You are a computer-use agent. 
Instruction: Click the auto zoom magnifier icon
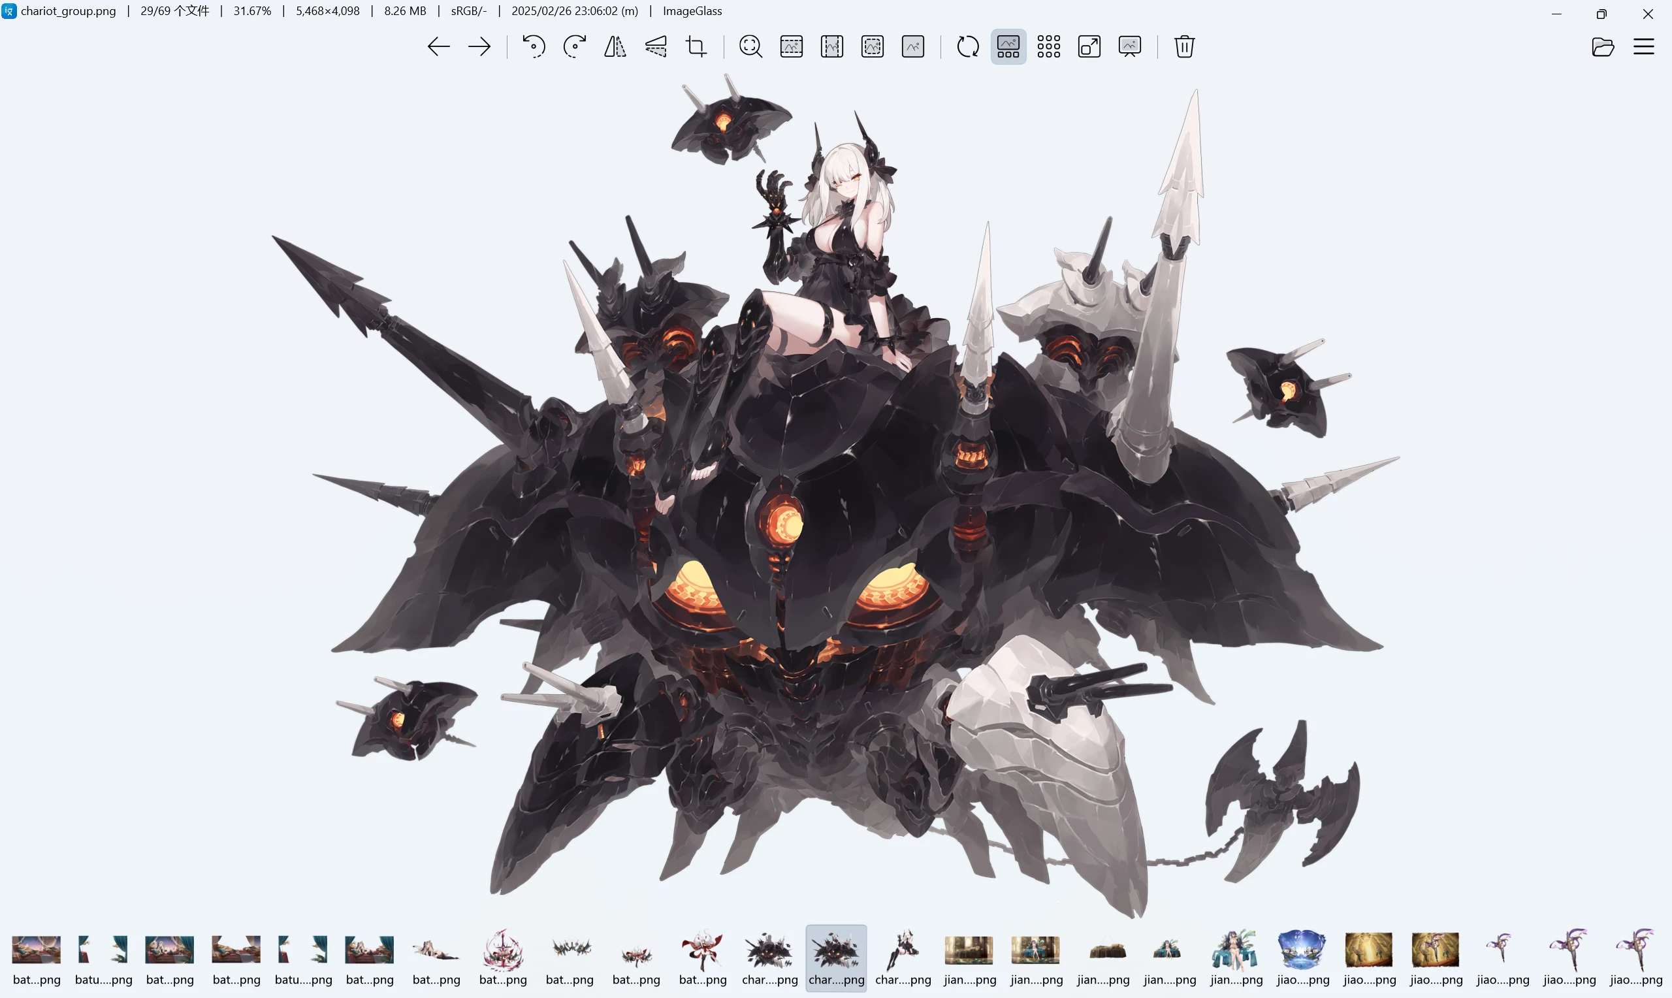pyautogui.click(x=751, y=46)
